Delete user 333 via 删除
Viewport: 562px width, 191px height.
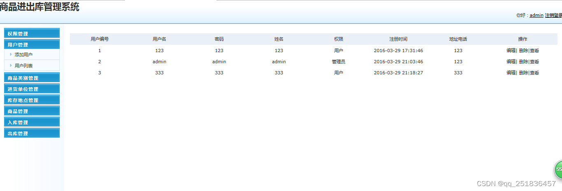pyautogui.click(x=523, y=73)
